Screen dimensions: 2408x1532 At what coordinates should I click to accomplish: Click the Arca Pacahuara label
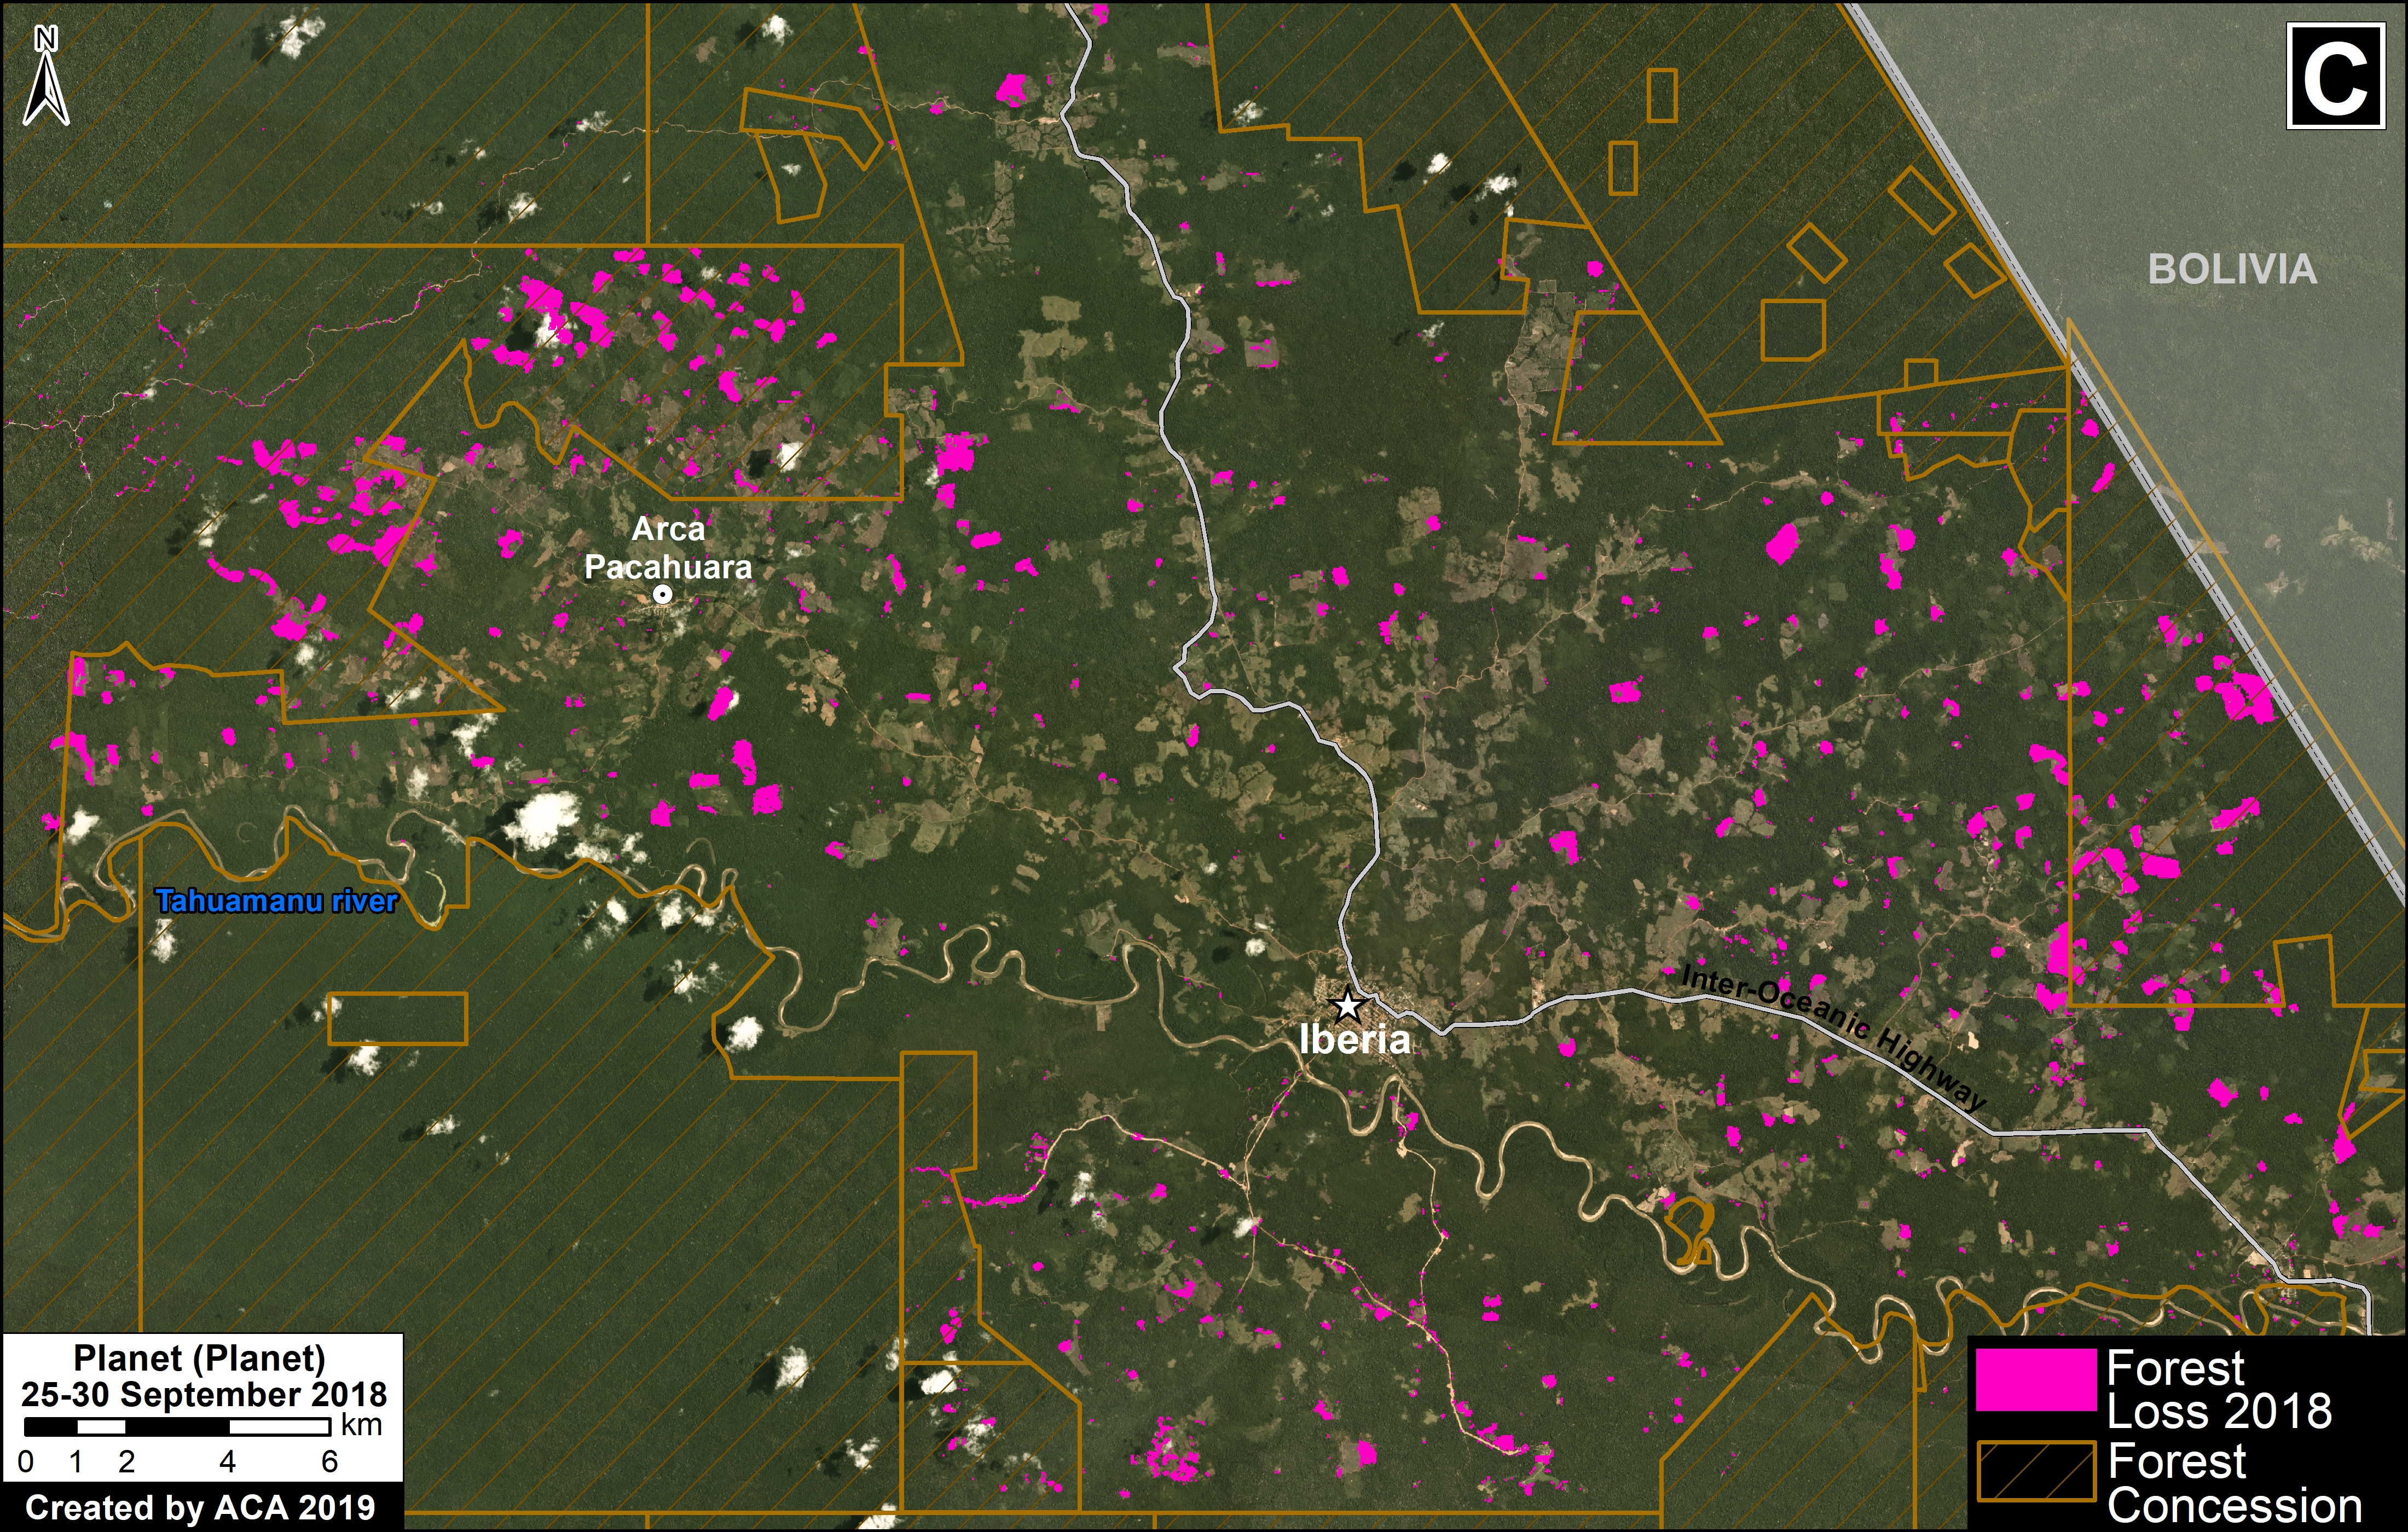pyautogui.click(x=668, y=547)
